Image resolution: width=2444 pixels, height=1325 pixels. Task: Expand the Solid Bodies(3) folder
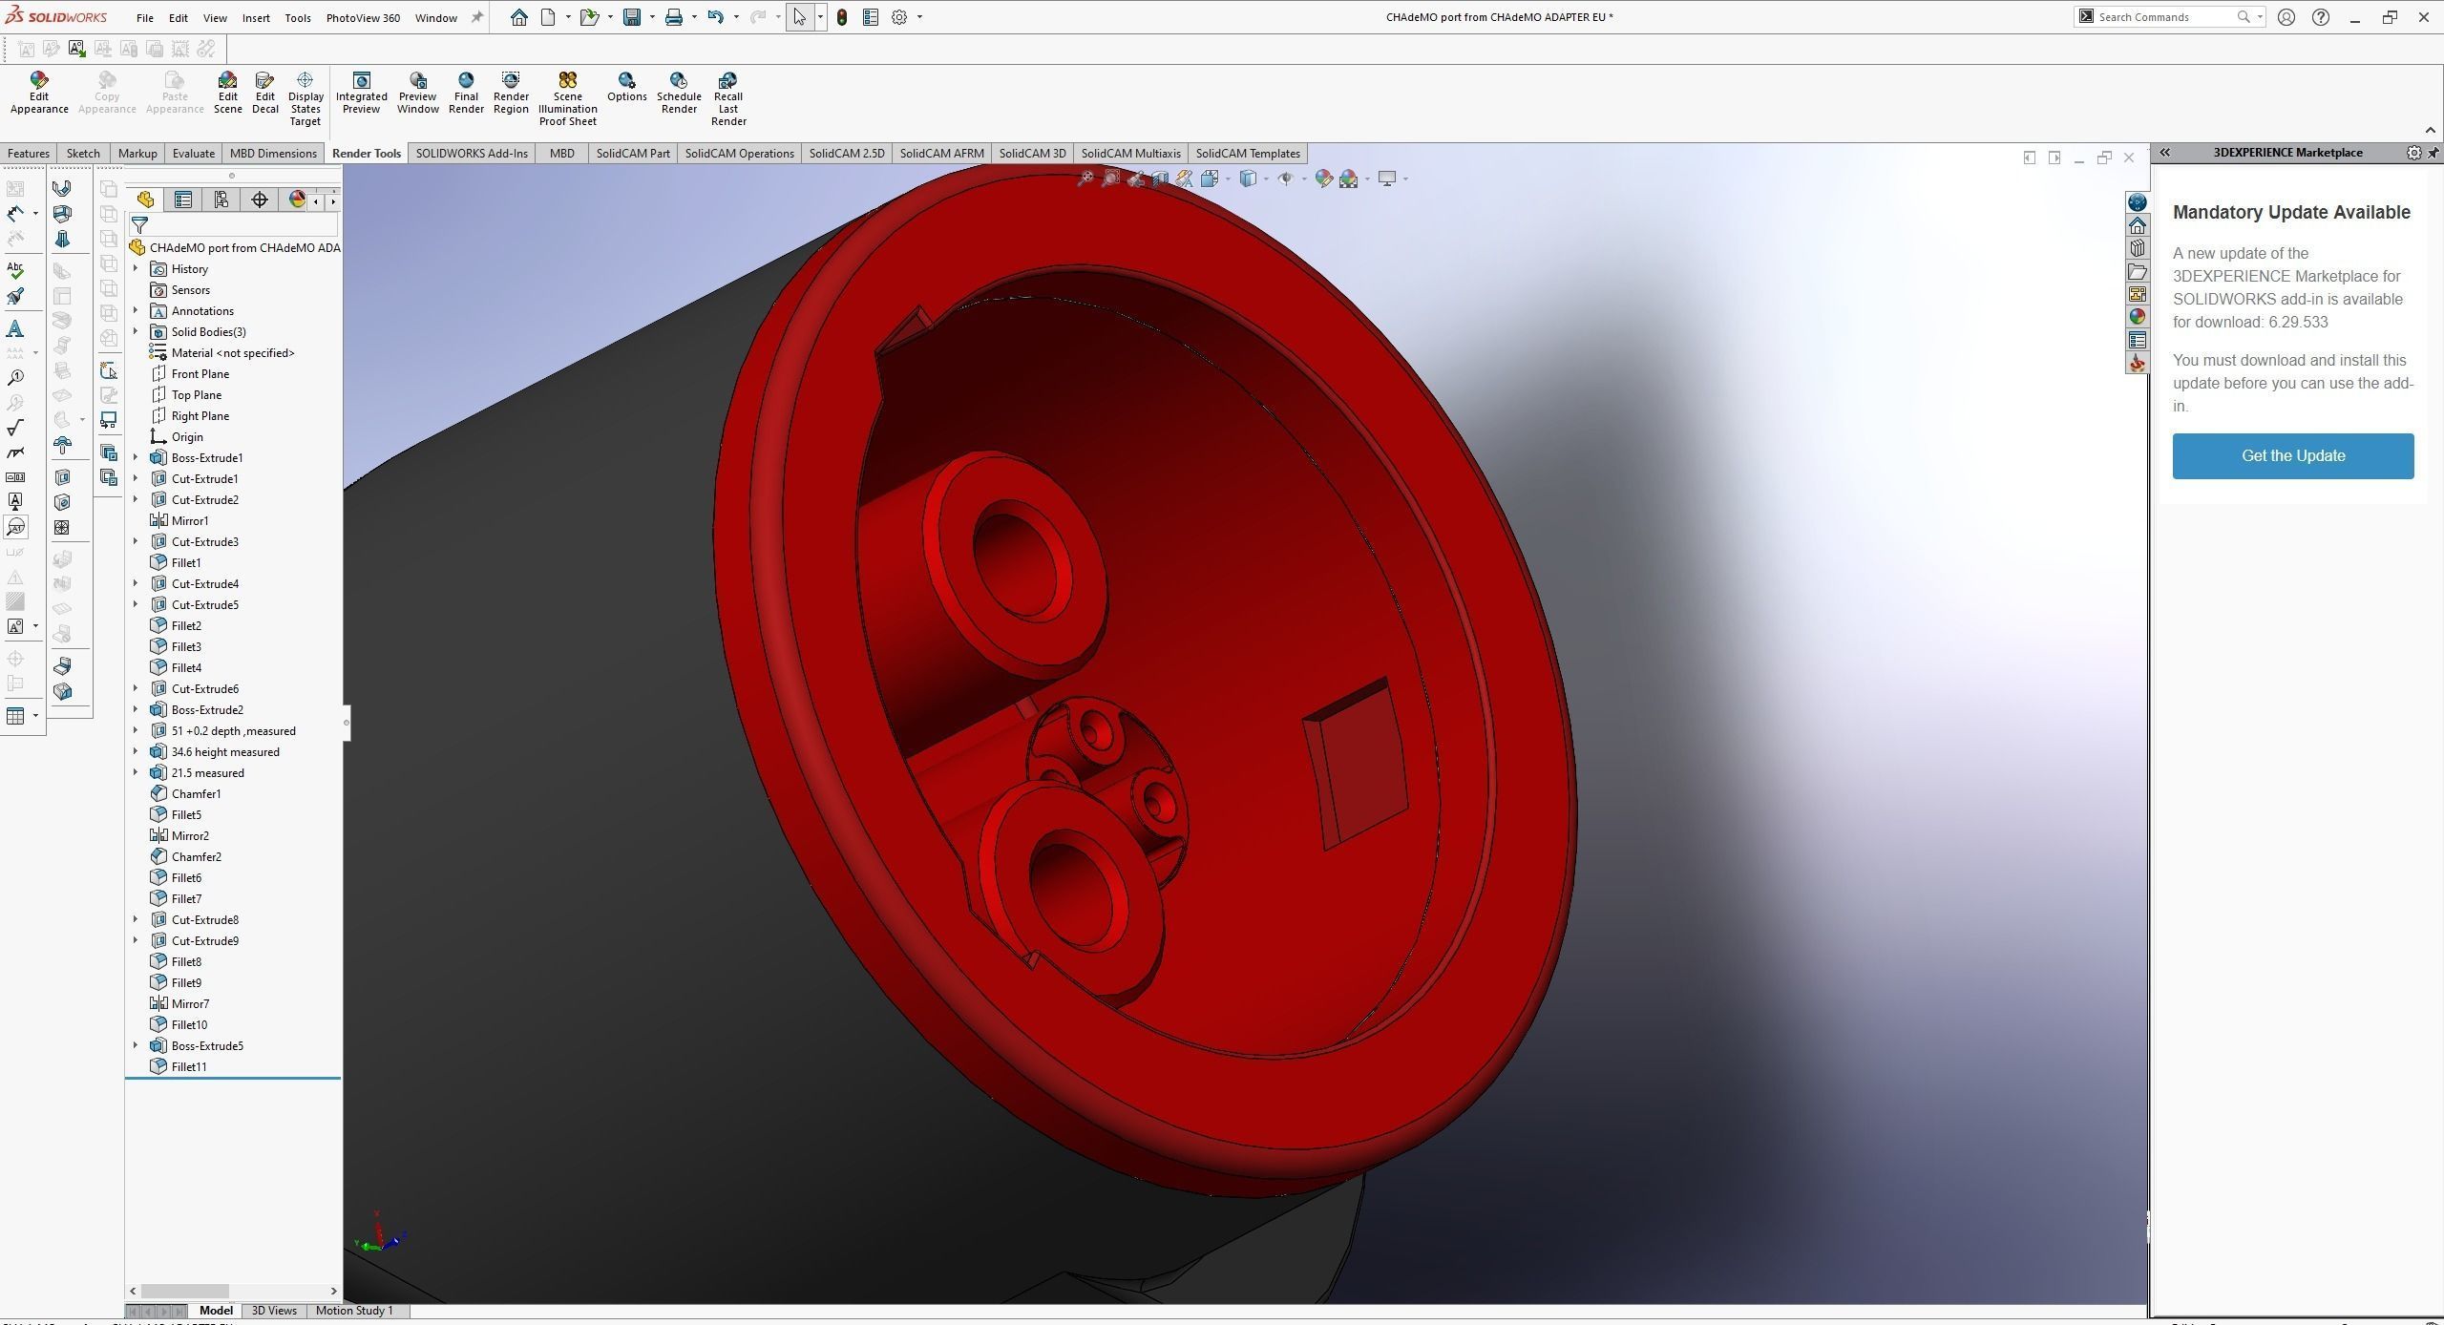[136, 332]
